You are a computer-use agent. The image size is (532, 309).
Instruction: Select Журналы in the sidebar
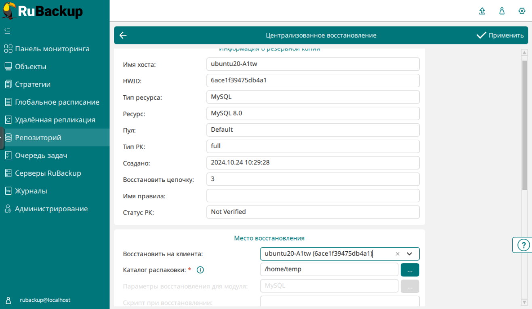coord(31,191)
